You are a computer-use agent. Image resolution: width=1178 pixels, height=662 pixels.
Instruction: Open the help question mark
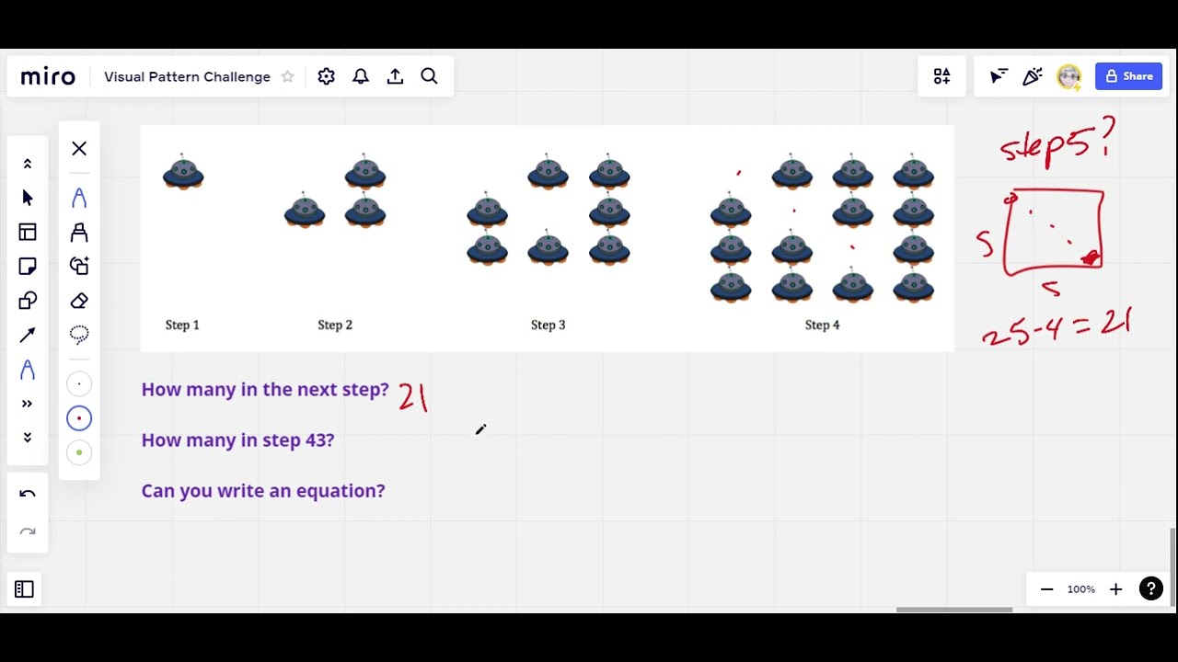pyautogui.click(x=1151, y=589)
